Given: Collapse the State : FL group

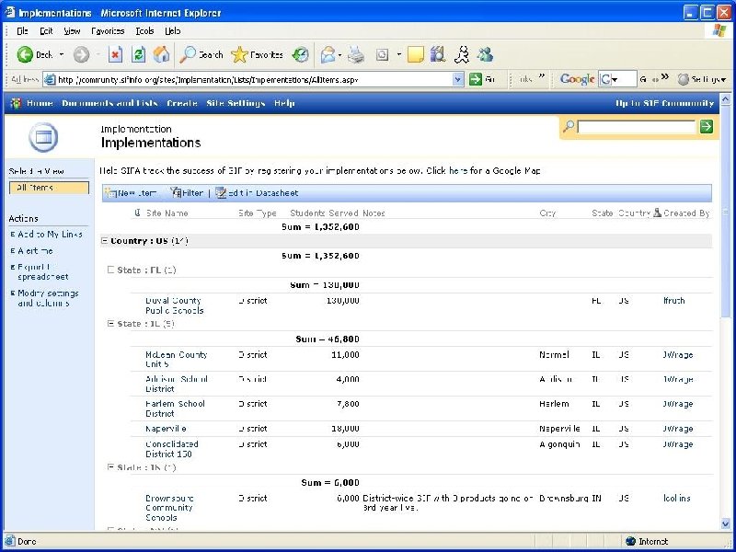Looking at the screenshot, I should [x=110, y=270].
